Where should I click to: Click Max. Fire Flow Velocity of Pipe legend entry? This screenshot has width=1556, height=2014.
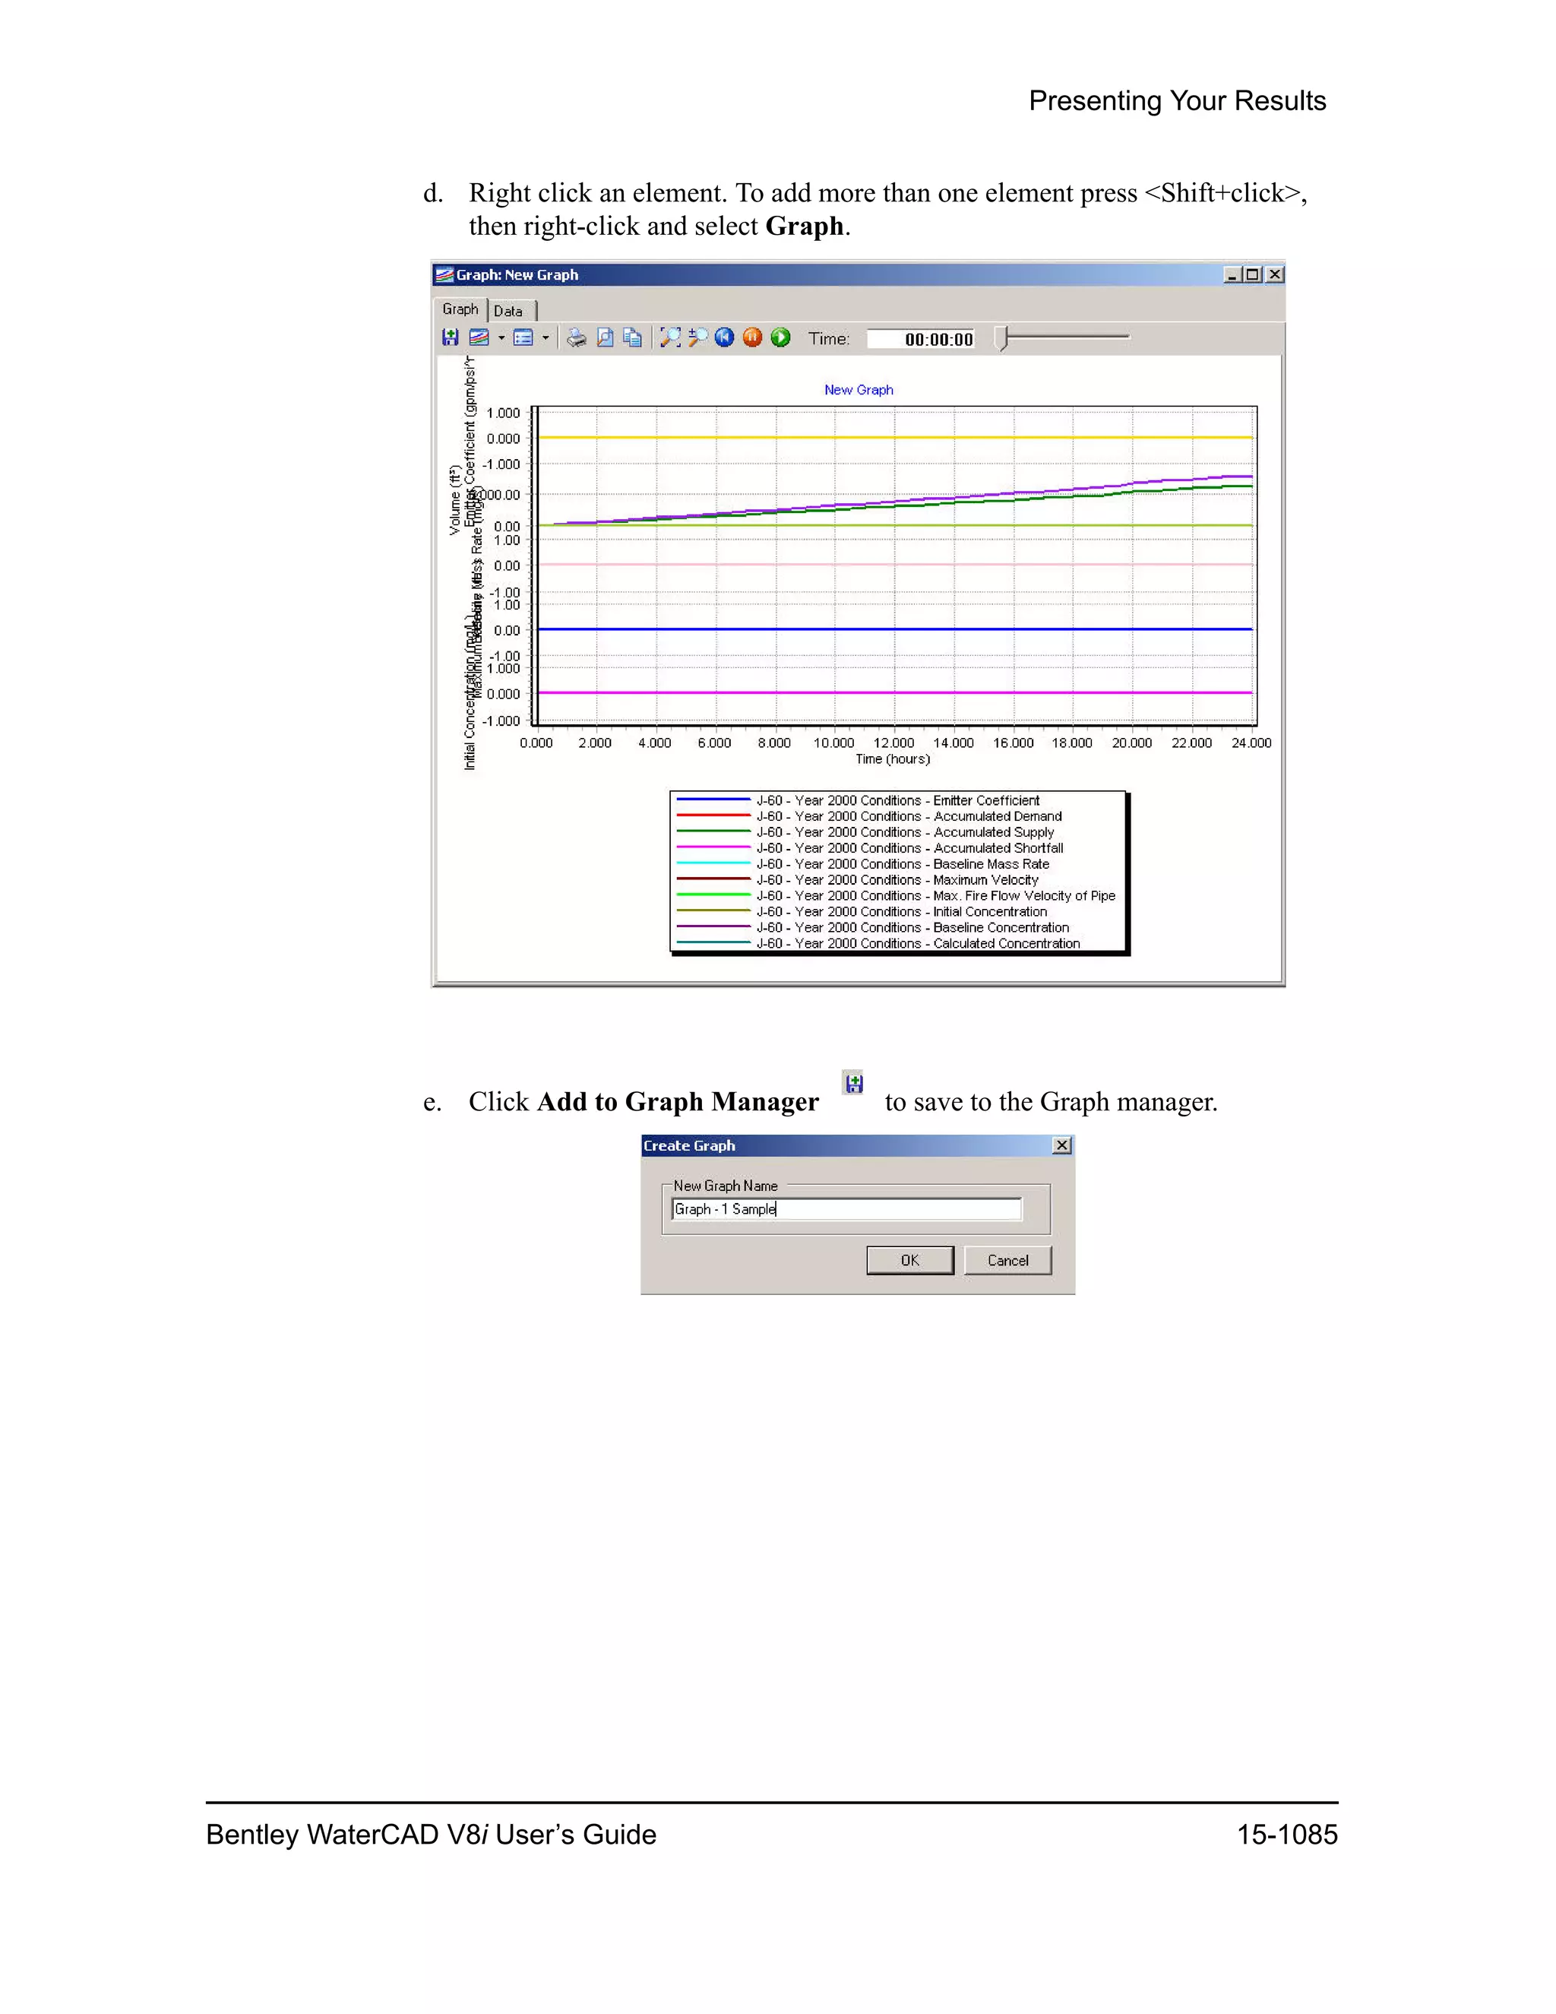point(896,895)
